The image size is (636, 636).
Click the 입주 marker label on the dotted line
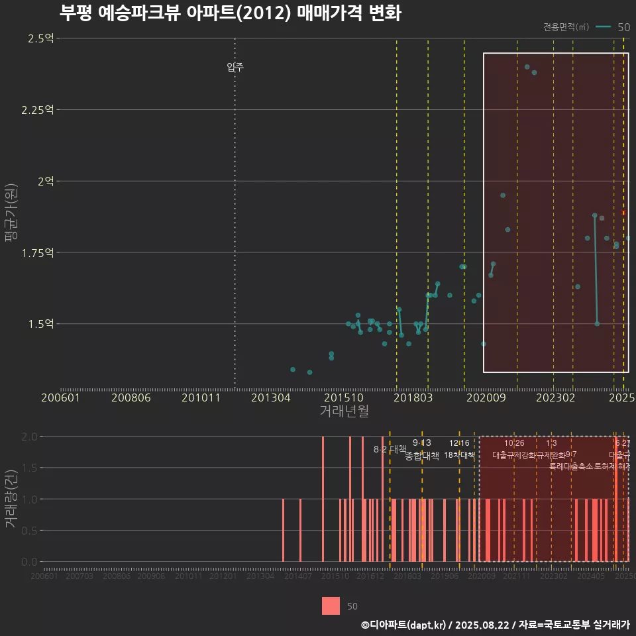(x=235, y=67)
